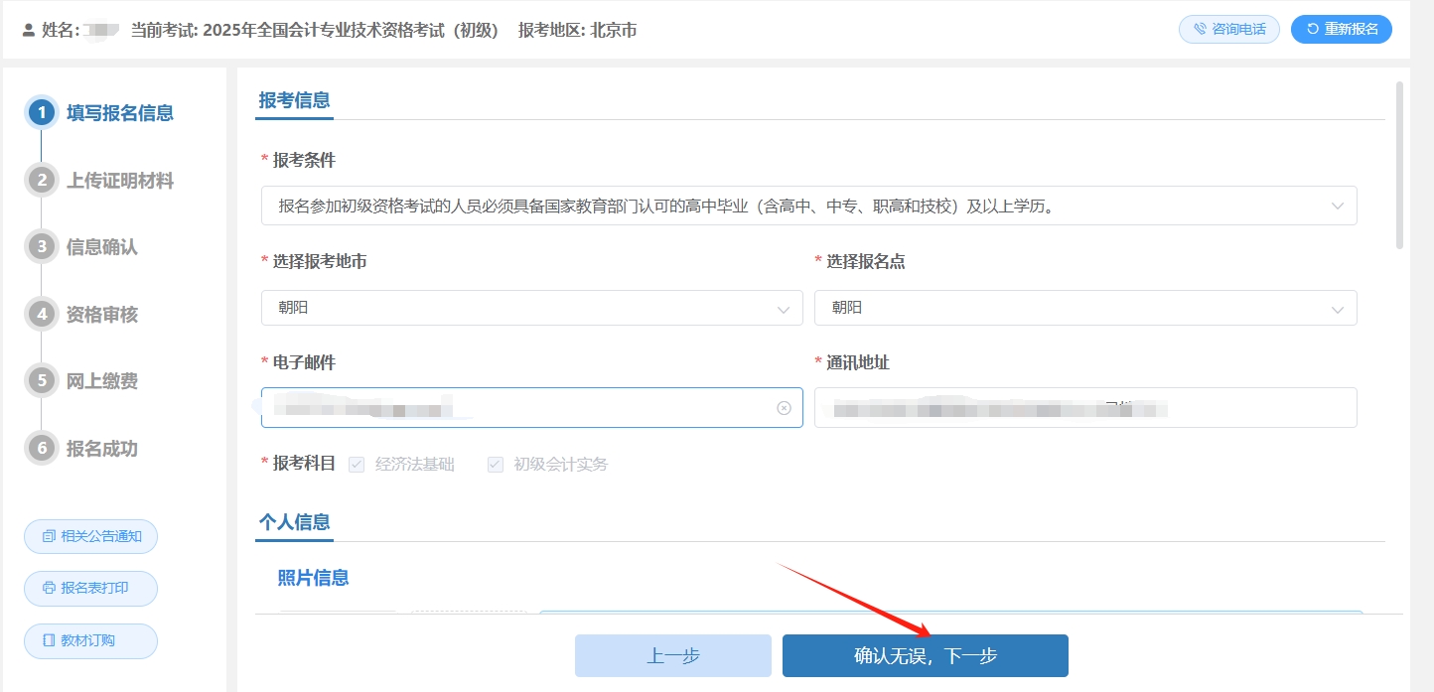Toggle the 初级会计实务 subject checkbox
The width and height of the screenshot is (1434, 692).
click(495, 464)
